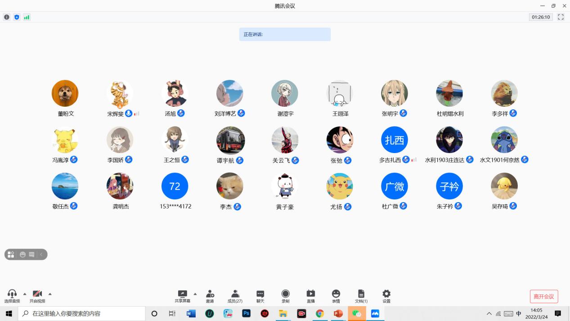Viewport: 570px width, 321px height.
Task: Toggle 开启视频 camera on
Action: (37, 296)
